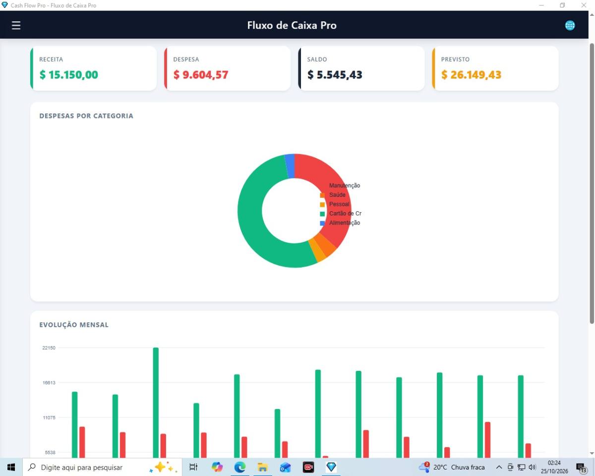
Task: Click the page vertical scrollbar thumb
Action: pos(592,183)
